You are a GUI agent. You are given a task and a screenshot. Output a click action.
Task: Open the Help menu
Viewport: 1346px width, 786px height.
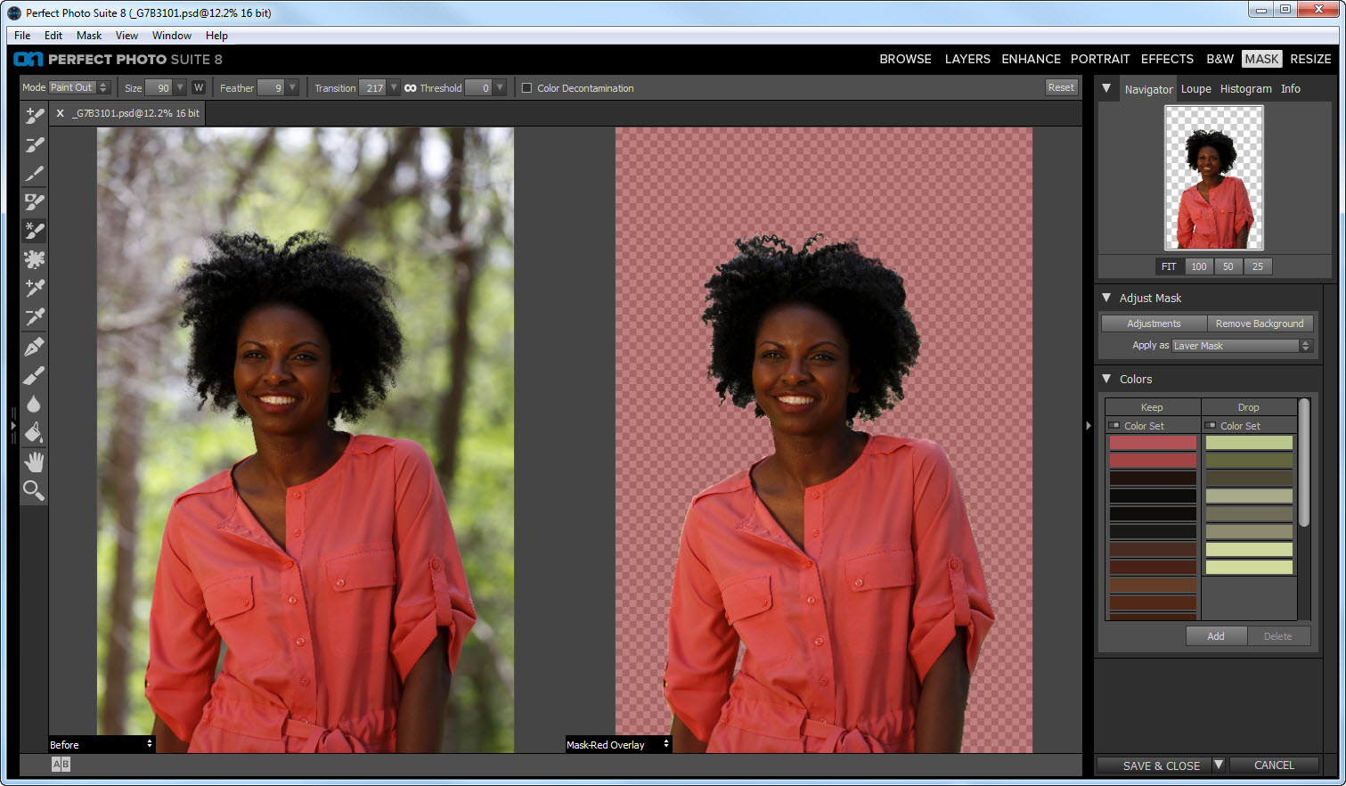tap(216, 36)
